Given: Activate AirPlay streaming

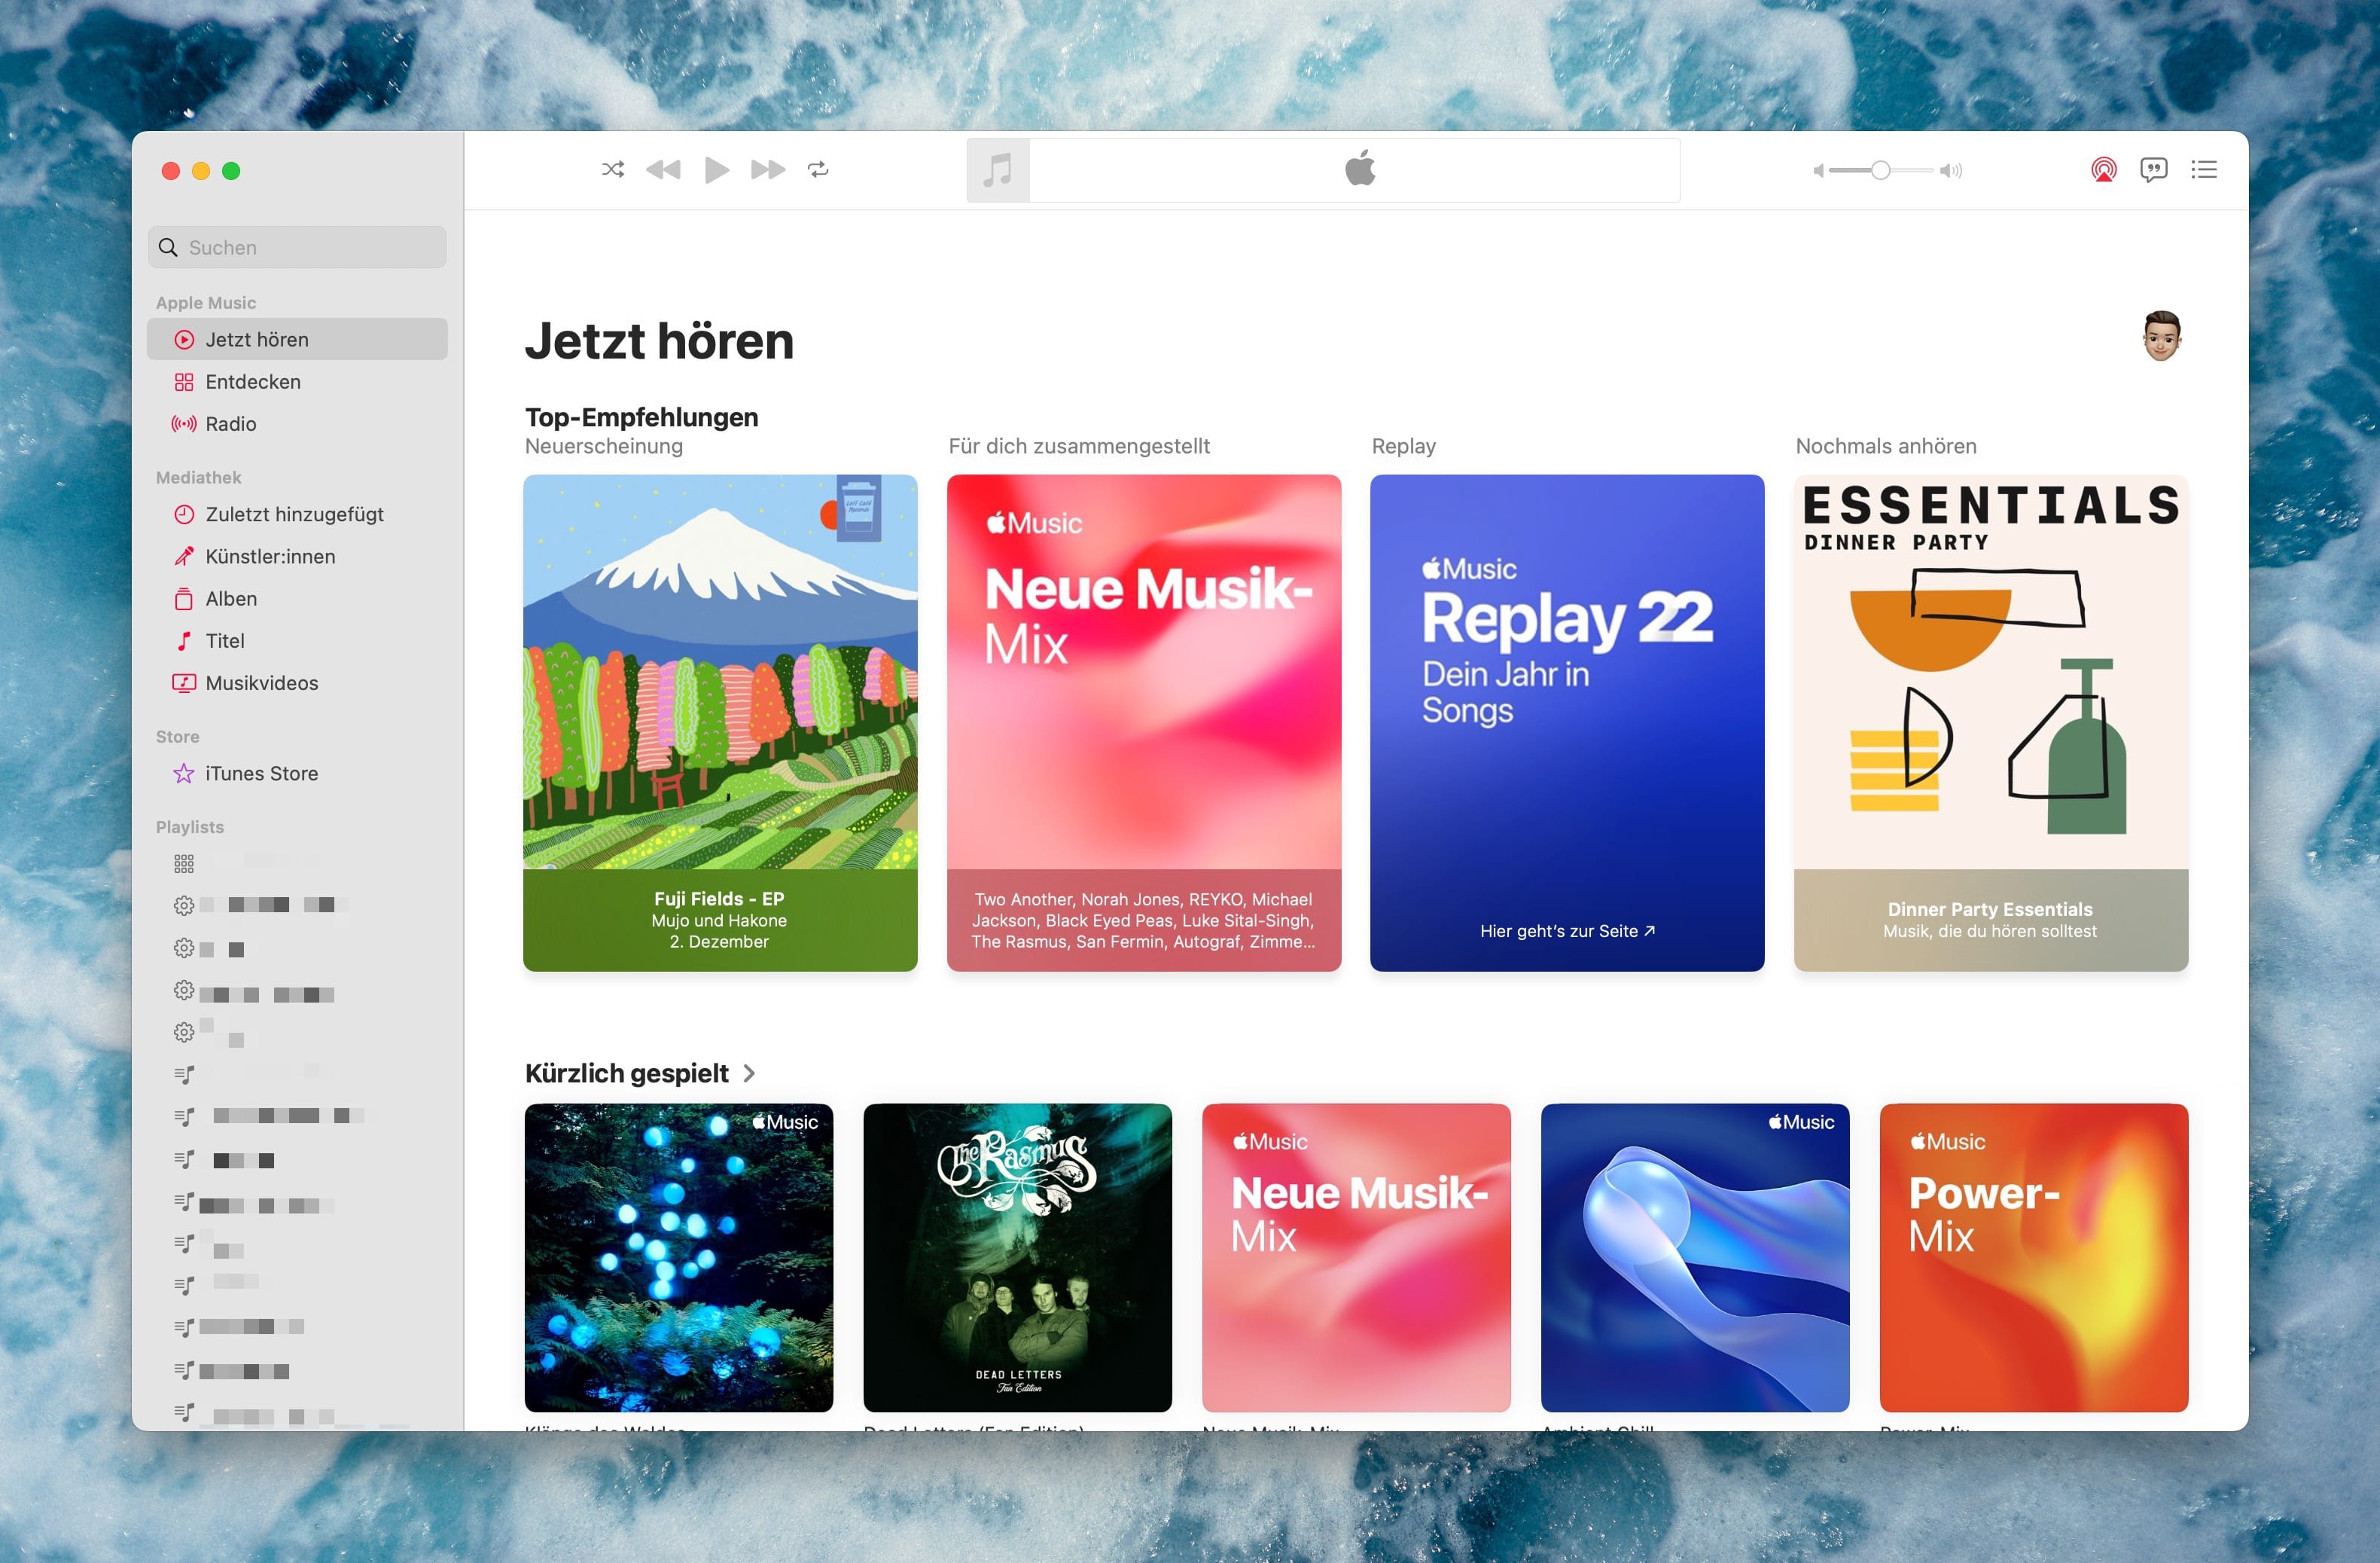Looking at the screenshot, I should 2102,170.
